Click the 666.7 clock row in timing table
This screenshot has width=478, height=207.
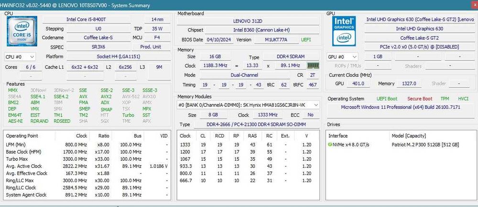248,181
